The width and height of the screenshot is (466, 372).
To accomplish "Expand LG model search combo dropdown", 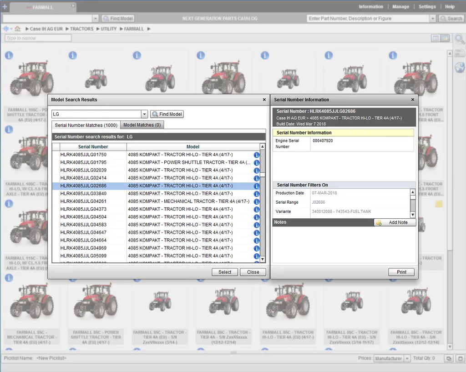I will pos(144,114).
